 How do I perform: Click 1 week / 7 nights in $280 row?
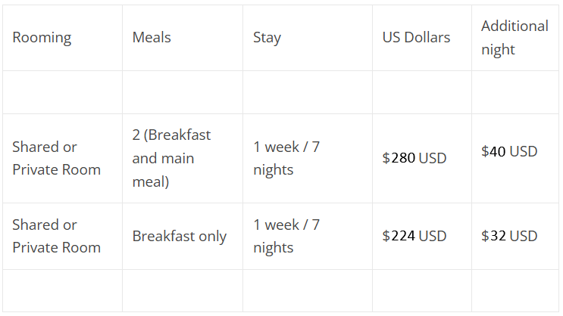point(308,158)
